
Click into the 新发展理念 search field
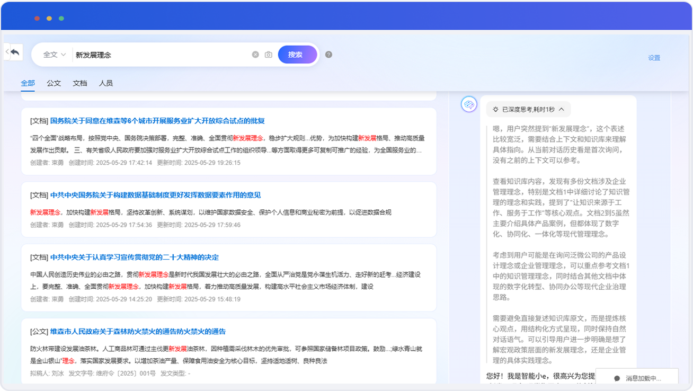click(x=159, y=55)
